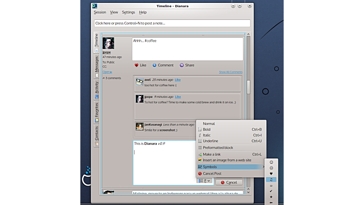Click the heart symbol in Symbols submenu
364x205 pixels.
271,173
